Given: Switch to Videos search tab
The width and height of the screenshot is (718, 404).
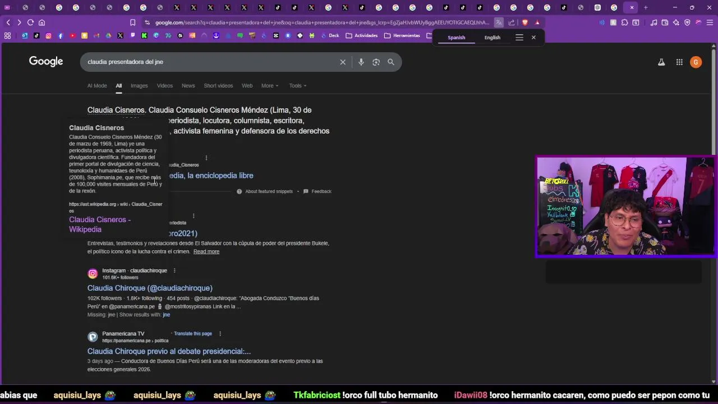Looking at the screenshot, I should click(x=165, y=86).
